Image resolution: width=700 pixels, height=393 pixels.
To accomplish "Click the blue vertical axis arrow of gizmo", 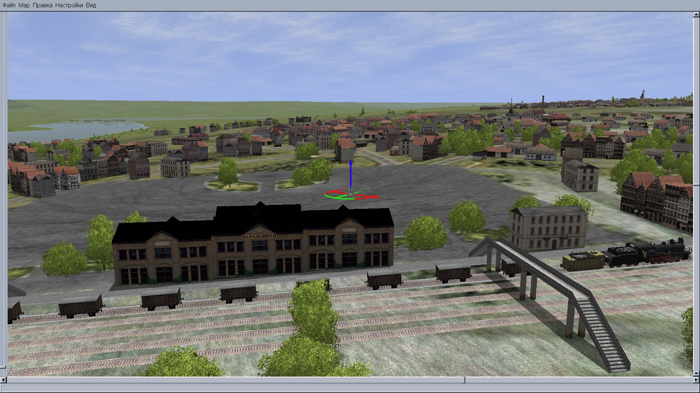I will (x=351, y=175).
